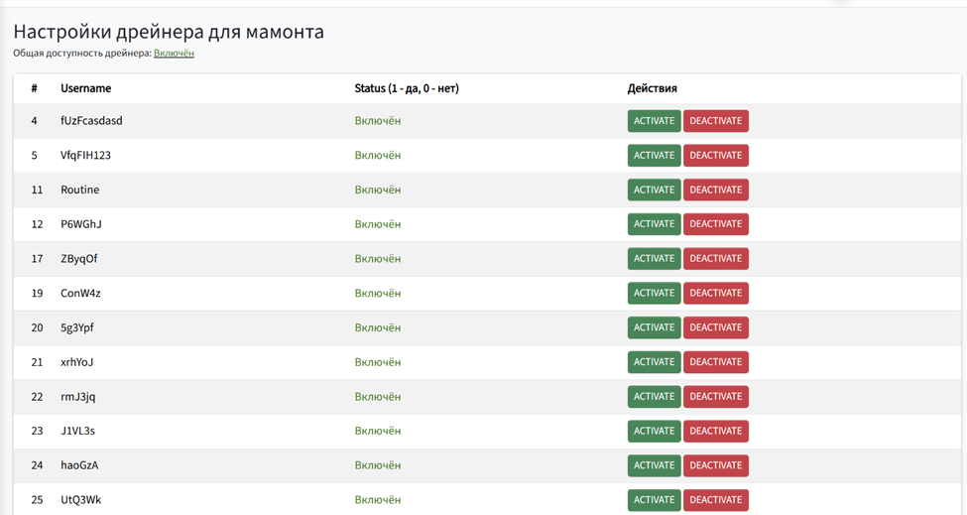This screenshot has width=967, height=515.
Task: Click ACTIVATE next to ConW4z
Action: tap(655, 293)
